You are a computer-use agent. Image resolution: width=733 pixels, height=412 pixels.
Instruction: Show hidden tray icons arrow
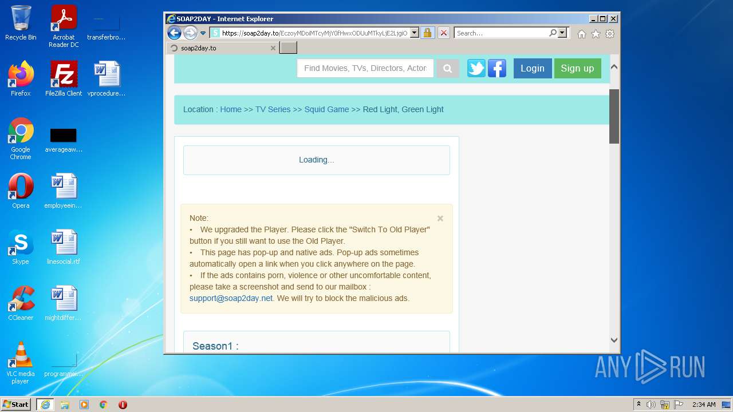coord(639,405)
